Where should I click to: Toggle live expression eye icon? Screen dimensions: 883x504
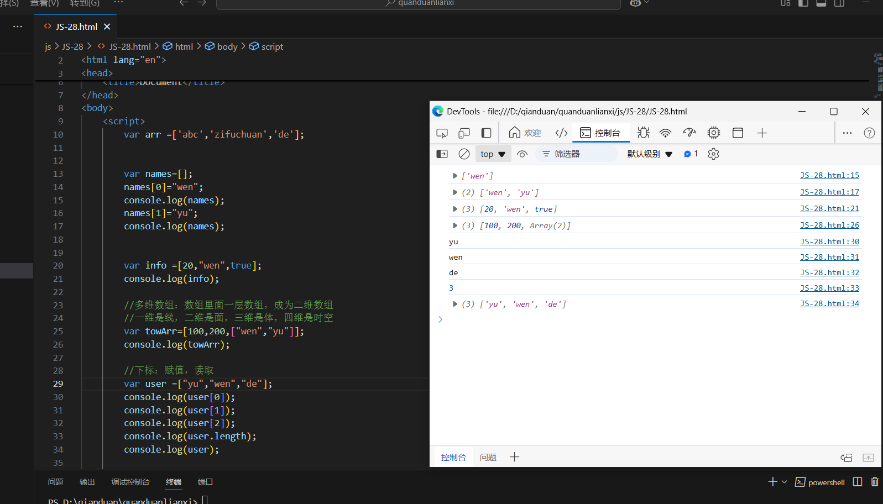pyautogui.click(x=522, y=154)
